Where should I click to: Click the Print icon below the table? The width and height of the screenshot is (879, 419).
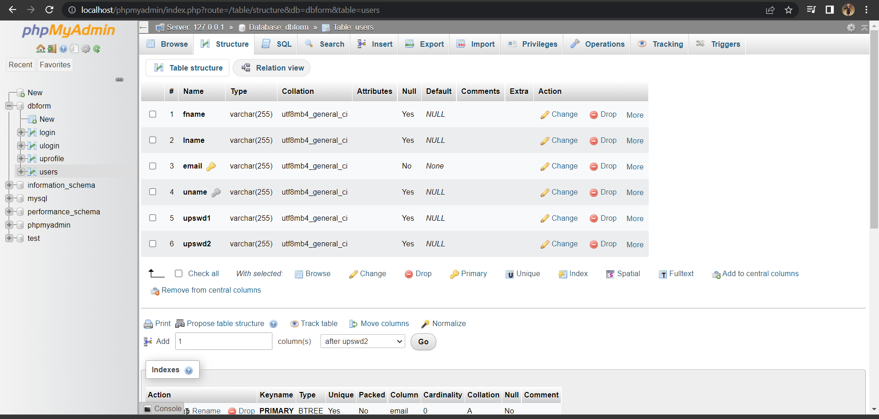148,323
